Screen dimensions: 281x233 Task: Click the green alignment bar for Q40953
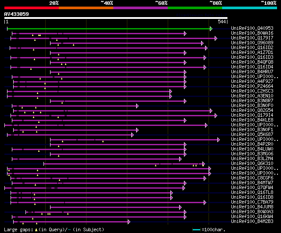point(108,29)
